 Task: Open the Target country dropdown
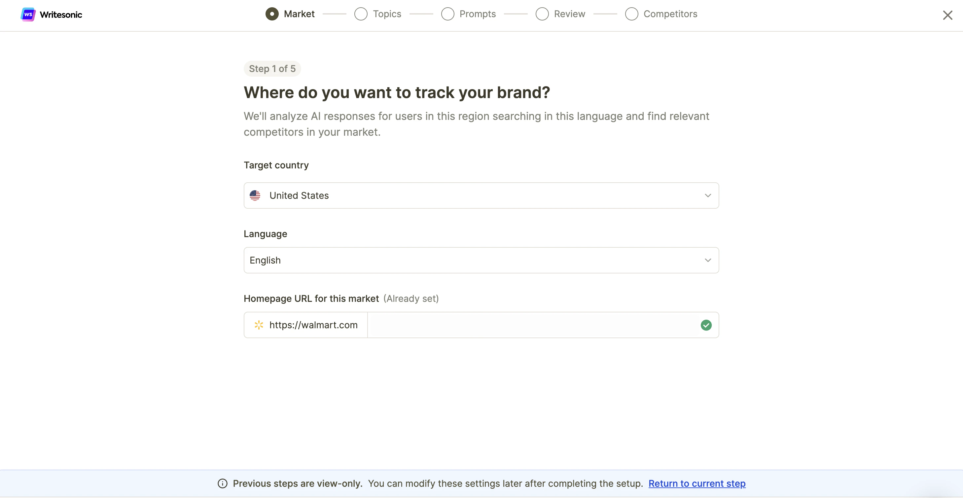[x=481, y=196]
